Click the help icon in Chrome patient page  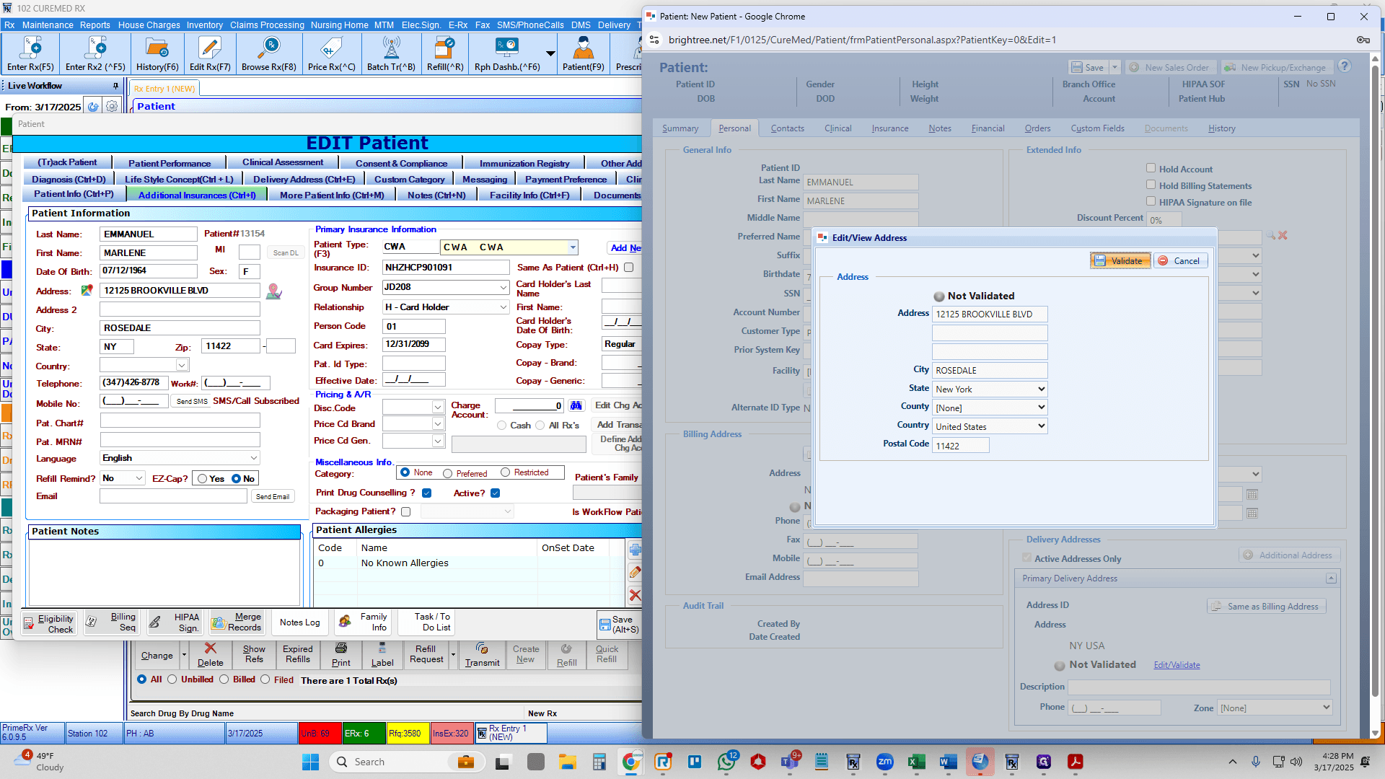pyautogui.click(x=1345, y=66)
